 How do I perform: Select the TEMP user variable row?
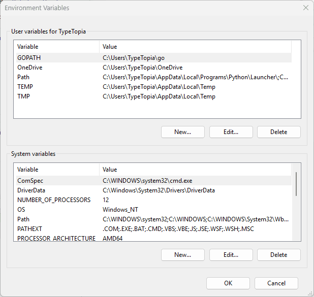pyautogui.click(x=25, y=87)
